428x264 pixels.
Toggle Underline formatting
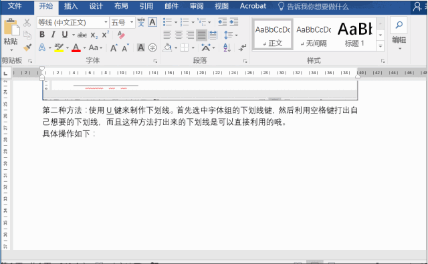(65, 34)
